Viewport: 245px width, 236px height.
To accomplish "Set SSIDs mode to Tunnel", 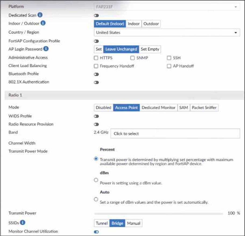I will tap(102, 223).
